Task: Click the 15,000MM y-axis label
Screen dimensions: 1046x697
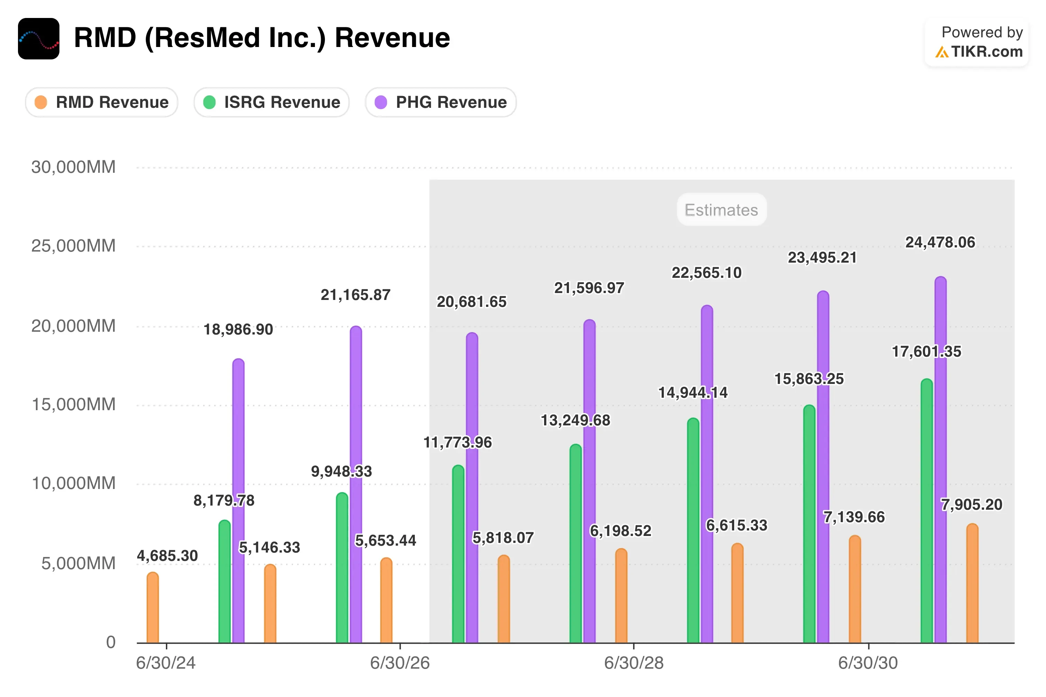Action: click(73, 405)
